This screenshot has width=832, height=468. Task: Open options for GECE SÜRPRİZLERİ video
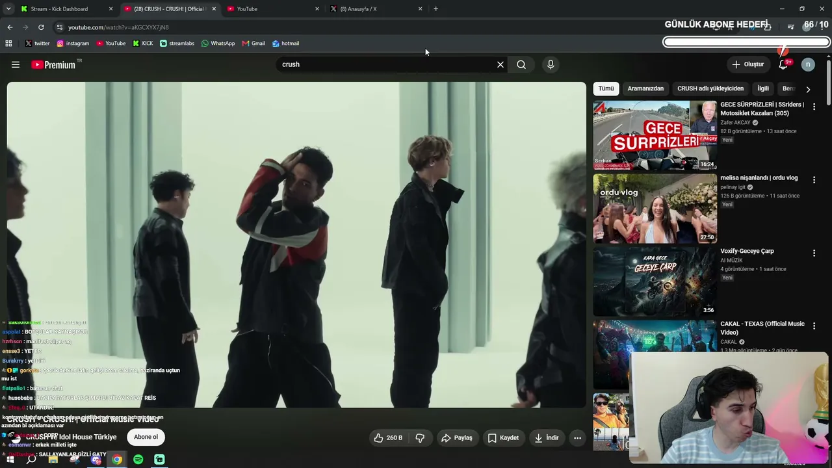coord(814,107)
